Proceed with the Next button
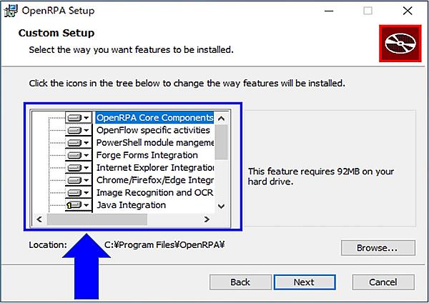429x303 pixels. tap(304, 282)
